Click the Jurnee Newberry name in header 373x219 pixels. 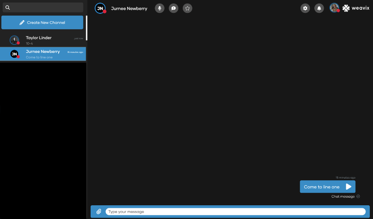point(129,8)
